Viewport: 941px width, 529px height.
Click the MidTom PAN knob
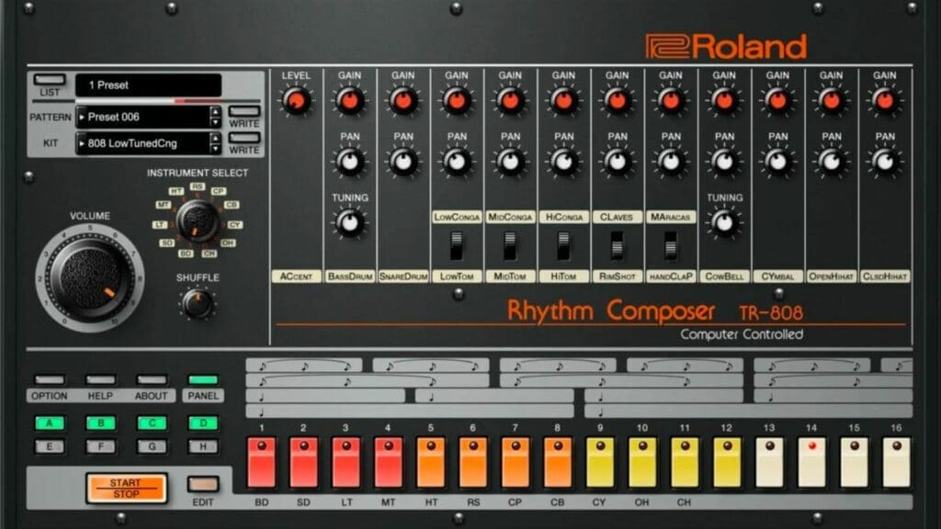coord(510,162)
